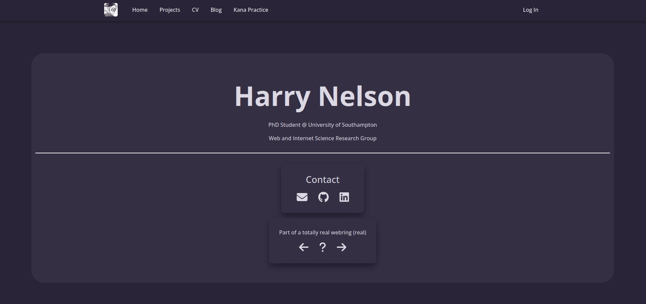Click empty area of top navigation bar

[394, 10]
